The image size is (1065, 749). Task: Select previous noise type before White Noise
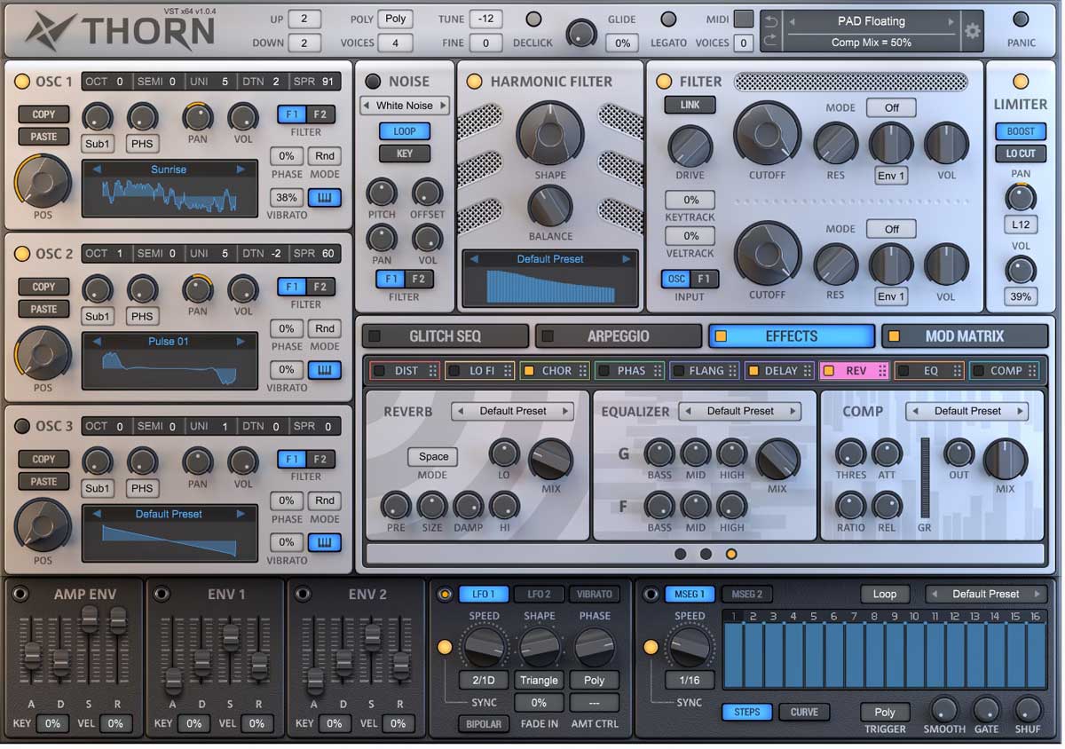coord(366,106)
